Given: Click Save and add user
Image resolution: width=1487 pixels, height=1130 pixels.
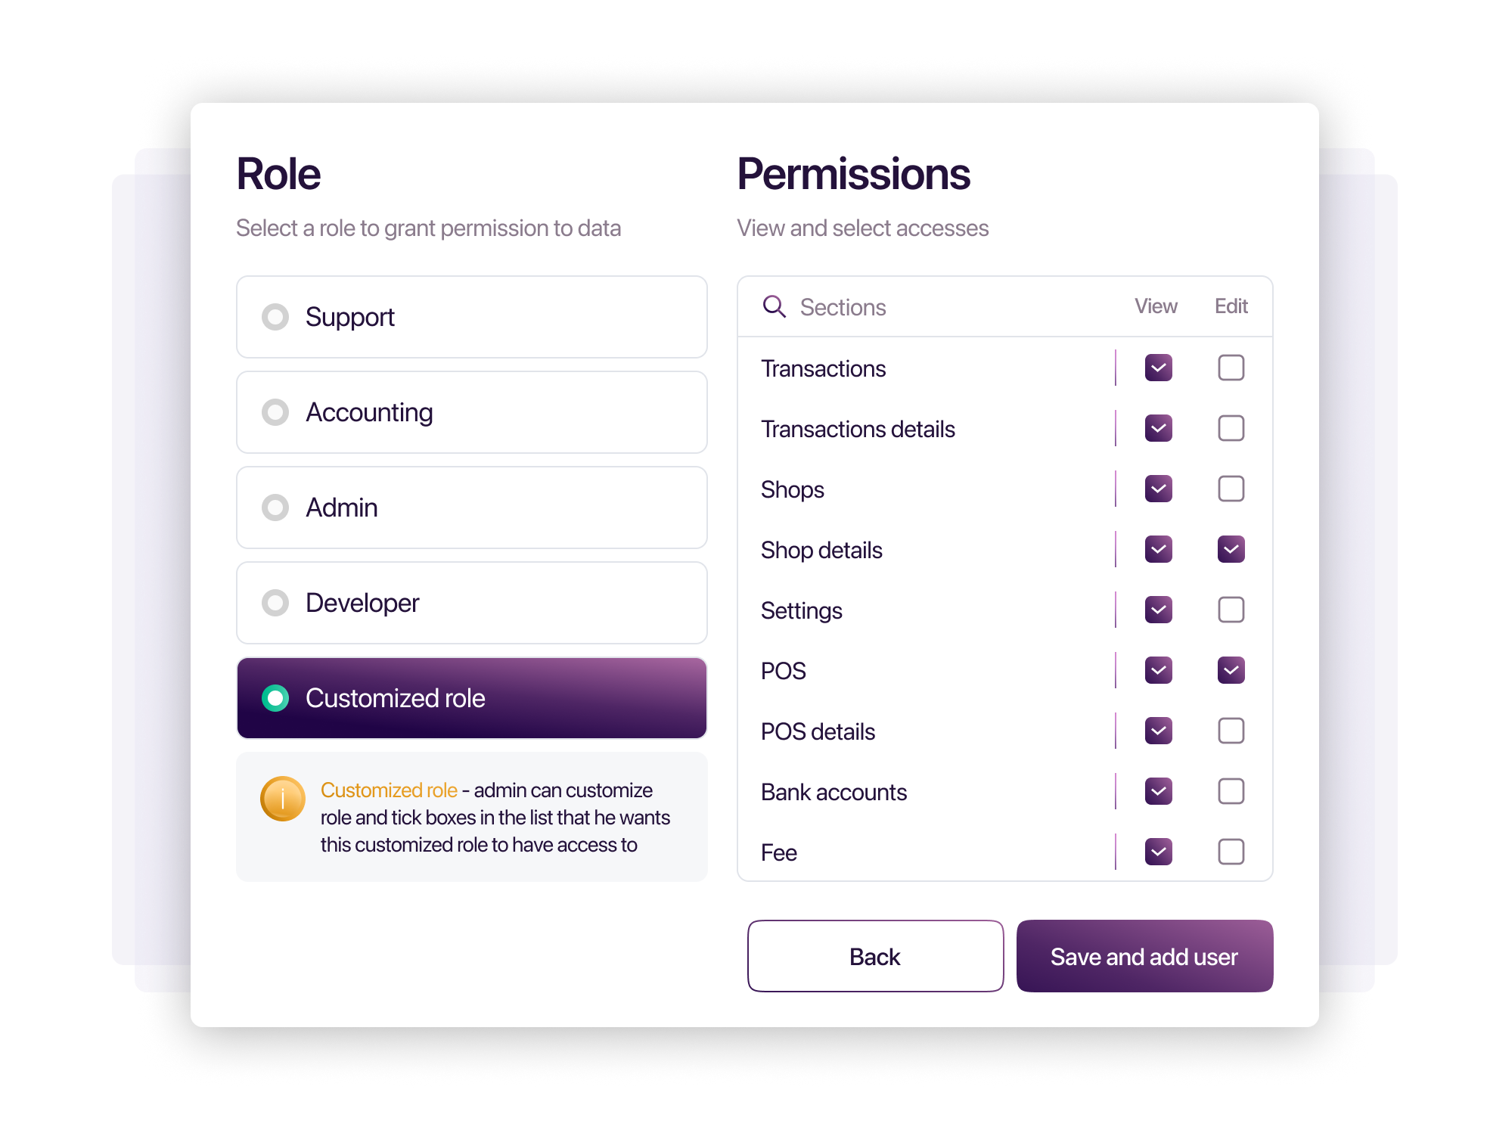Looking at the screenshot, I should 1144,956.
